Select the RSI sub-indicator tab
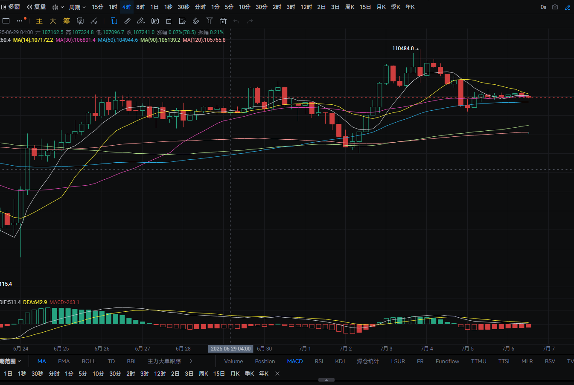Viewport: 574px width, 385px height. point(319,361)
